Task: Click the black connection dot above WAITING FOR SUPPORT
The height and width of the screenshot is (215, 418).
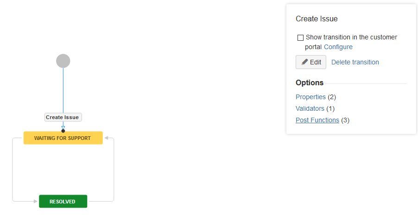Action: coord(63,131)
